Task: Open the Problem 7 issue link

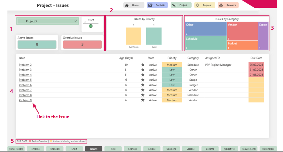Action: tap(25, 90)
